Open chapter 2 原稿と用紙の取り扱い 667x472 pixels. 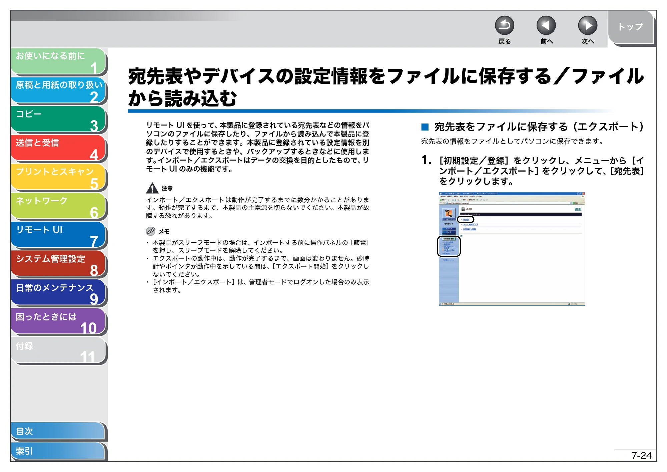58,90
